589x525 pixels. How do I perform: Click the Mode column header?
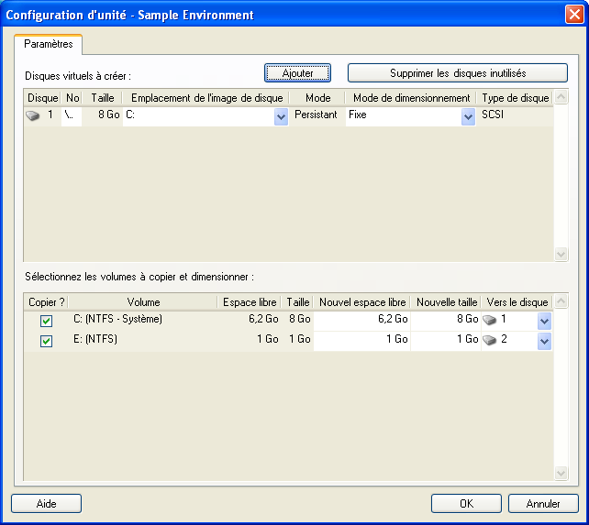(x=317, y=98)
